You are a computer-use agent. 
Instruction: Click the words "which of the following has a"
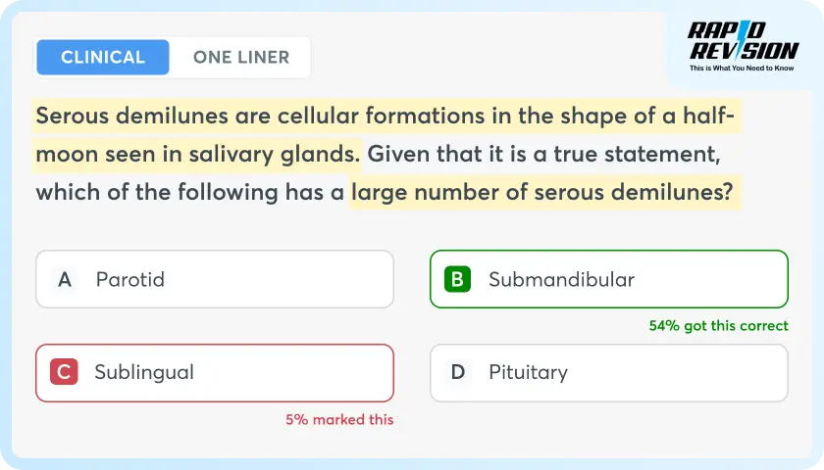coord(189,191)
